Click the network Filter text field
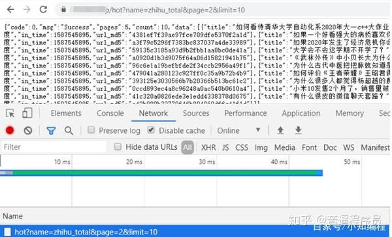 point(54,147)
